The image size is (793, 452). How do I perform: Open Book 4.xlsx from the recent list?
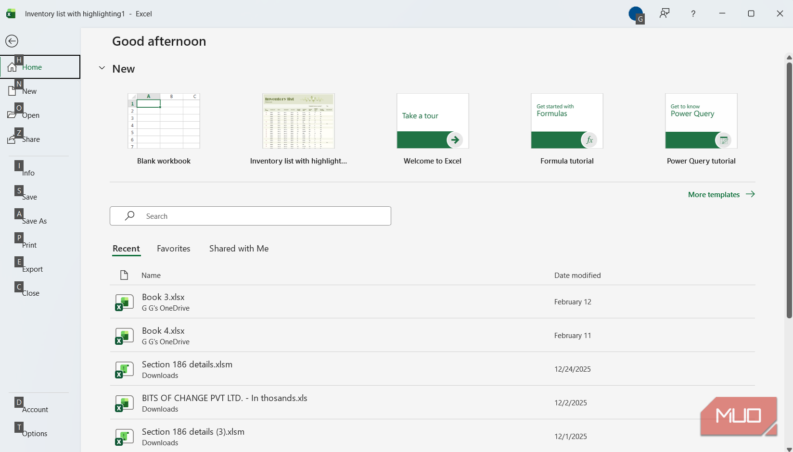[x=432, y=336]
